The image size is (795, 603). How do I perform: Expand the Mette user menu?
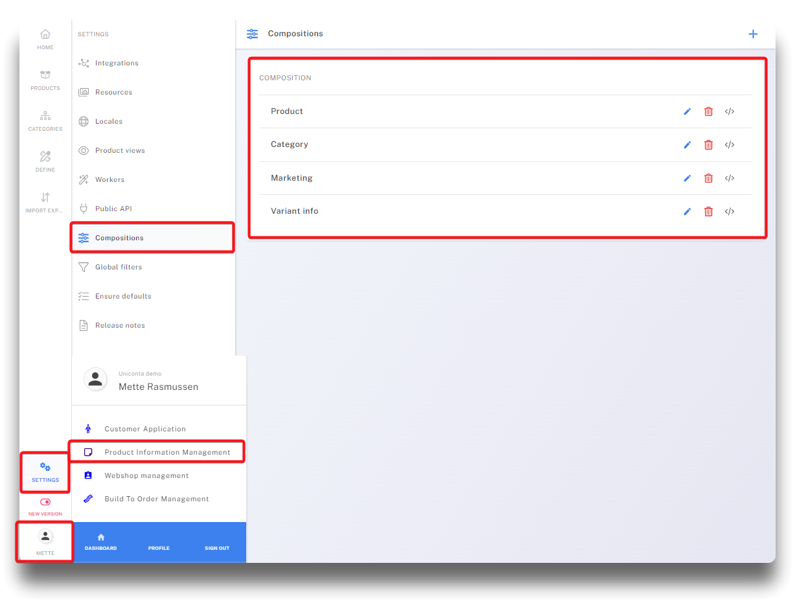(x=45, y=541)
